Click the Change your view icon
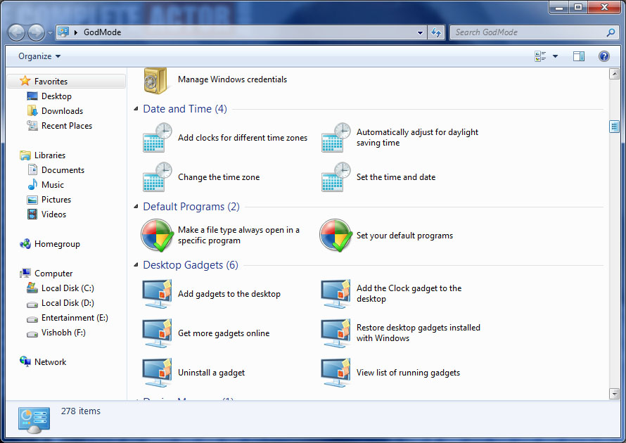Image resolution: width=626 pixels, height=443 pixels. click(540, 56)
